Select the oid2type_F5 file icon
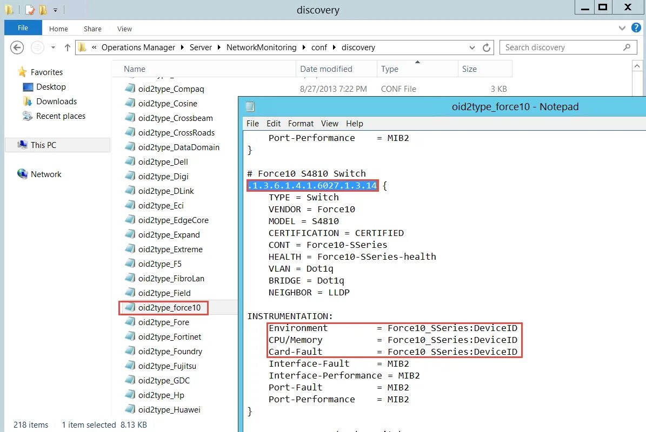Viewport: 646px width, 432px height. [130, 264]
